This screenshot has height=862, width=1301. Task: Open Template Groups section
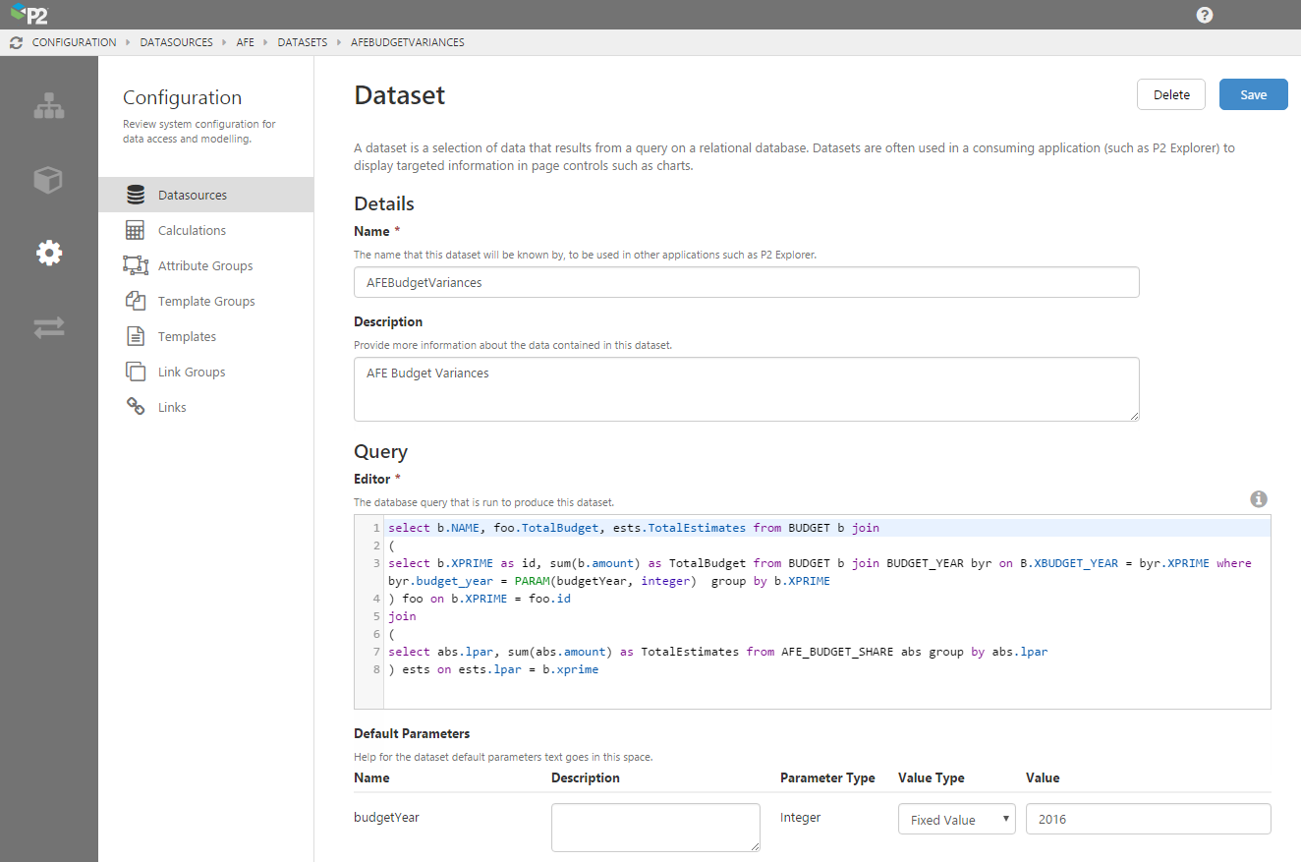point(206,302)
